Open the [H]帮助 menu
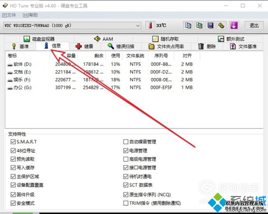This screenshot has height=214, width=268. (x=30, y=15)
